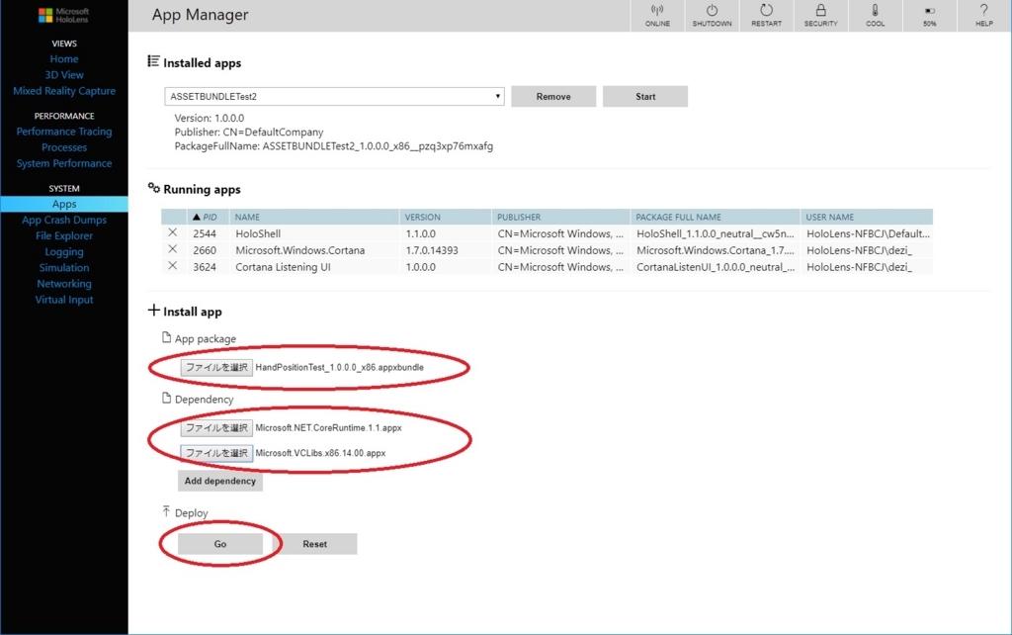Click the 50% battery icon
Viewport: 1012px width, 635px height.
[929, 16]
